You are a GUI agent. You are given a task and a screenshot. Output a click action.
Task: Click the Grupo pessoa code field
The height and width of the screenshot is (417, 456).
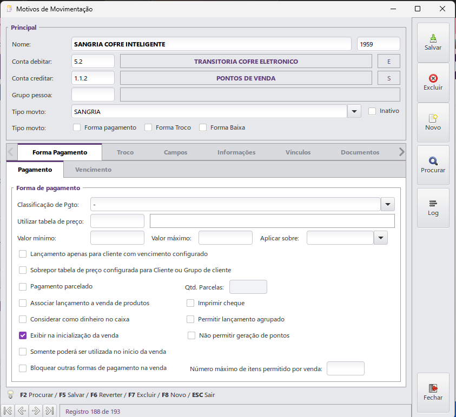93,95
